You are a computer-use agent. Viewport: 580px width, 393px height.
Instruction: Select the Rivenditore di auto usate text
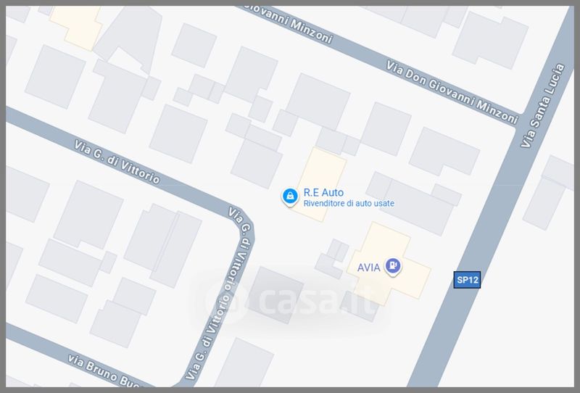point(349,203)
